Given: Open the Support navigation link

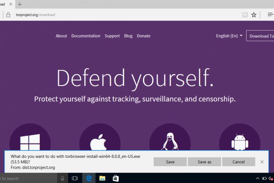Looking at the screenshot, I should [x=112, y=36].
